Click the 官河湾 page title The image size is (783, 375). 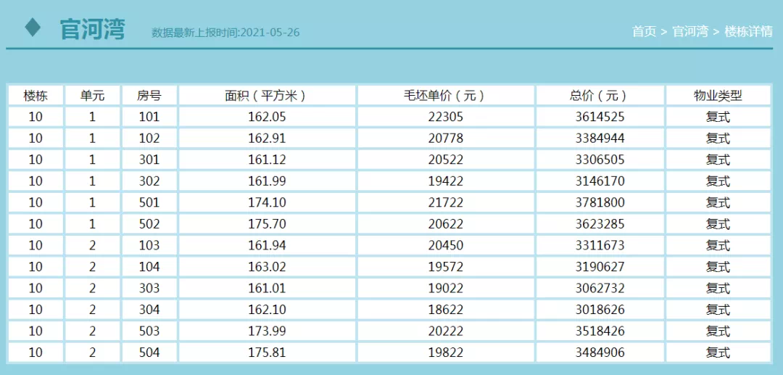(x=92, y=29)
